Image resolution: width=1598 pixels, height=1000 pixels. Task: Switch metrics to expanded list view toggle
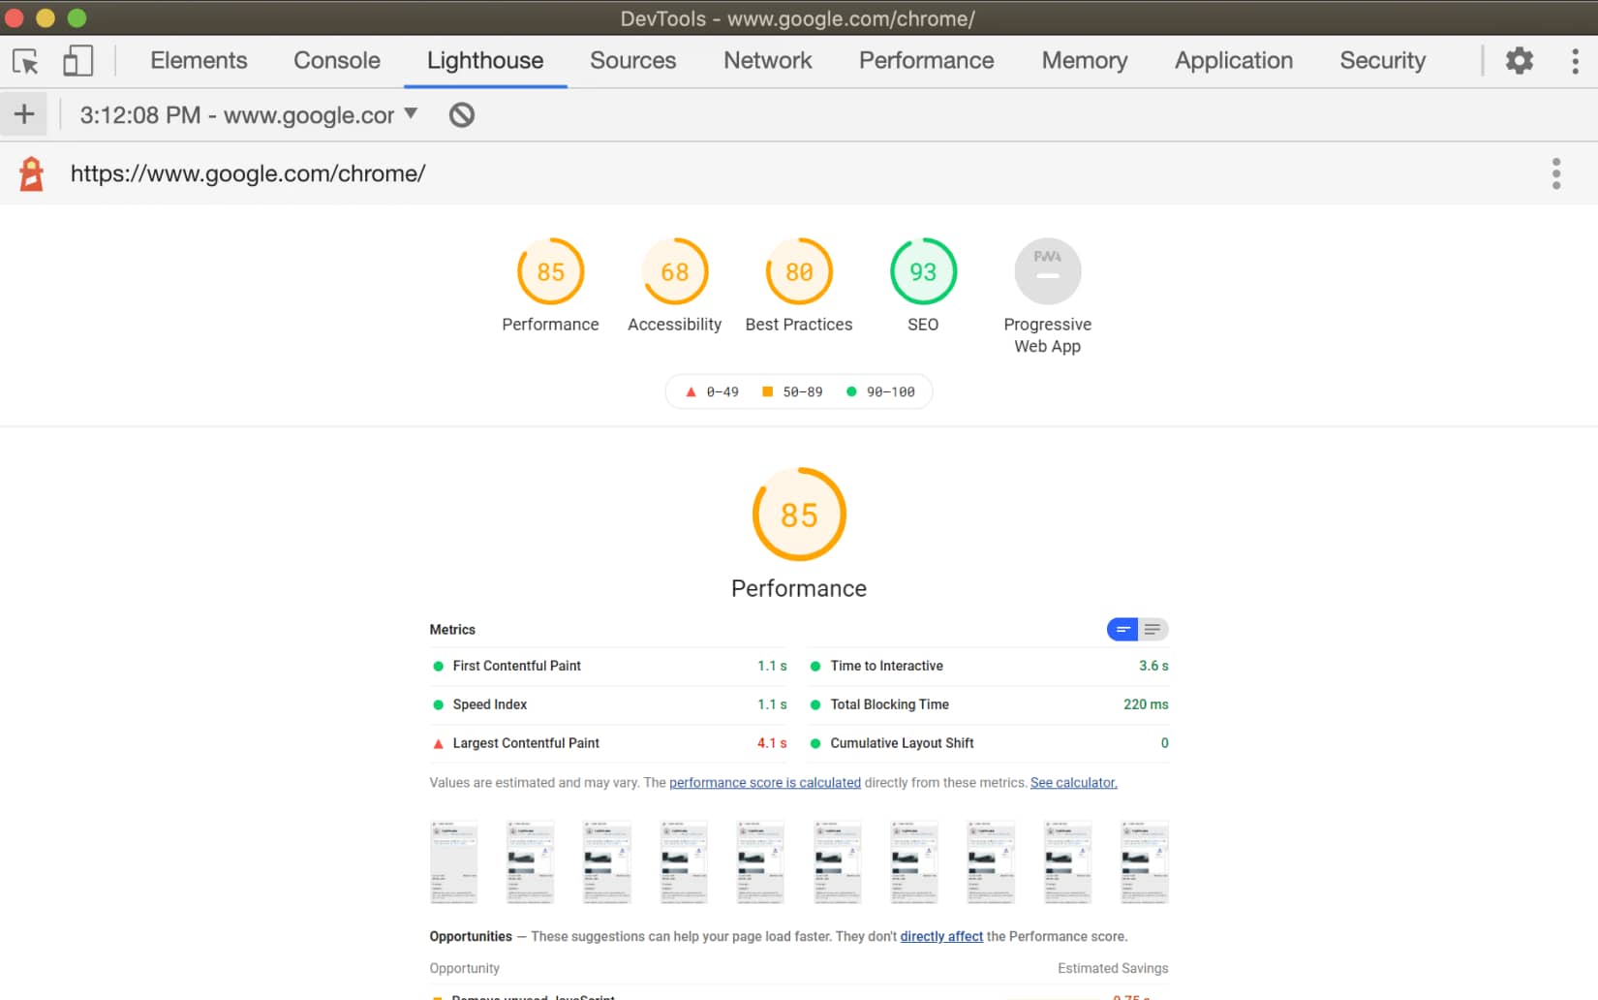(1153, 629)
